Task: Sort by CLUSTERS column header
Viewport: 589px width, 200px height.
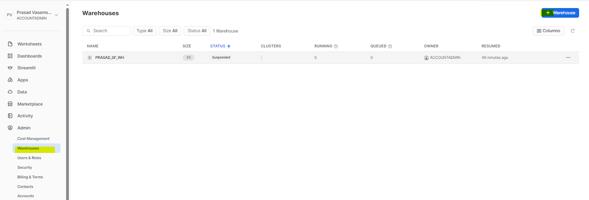Action: coord(271,46)
